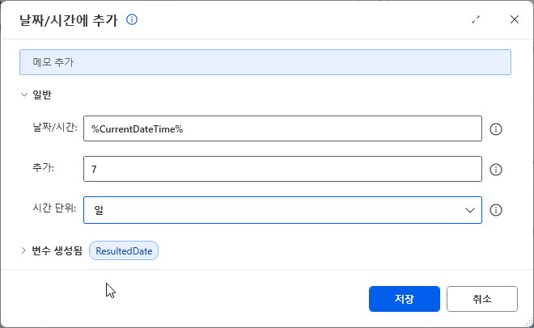Close the dialog with the X button

515,19
